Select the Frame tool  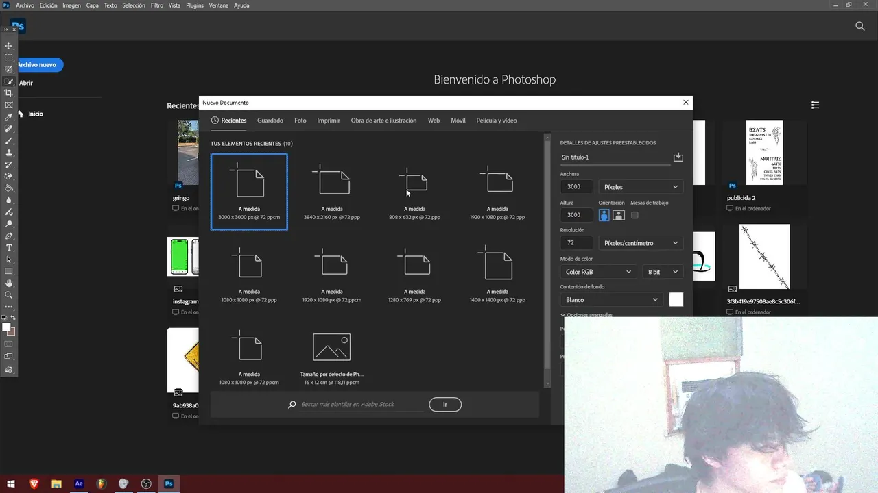pos(9,105)
